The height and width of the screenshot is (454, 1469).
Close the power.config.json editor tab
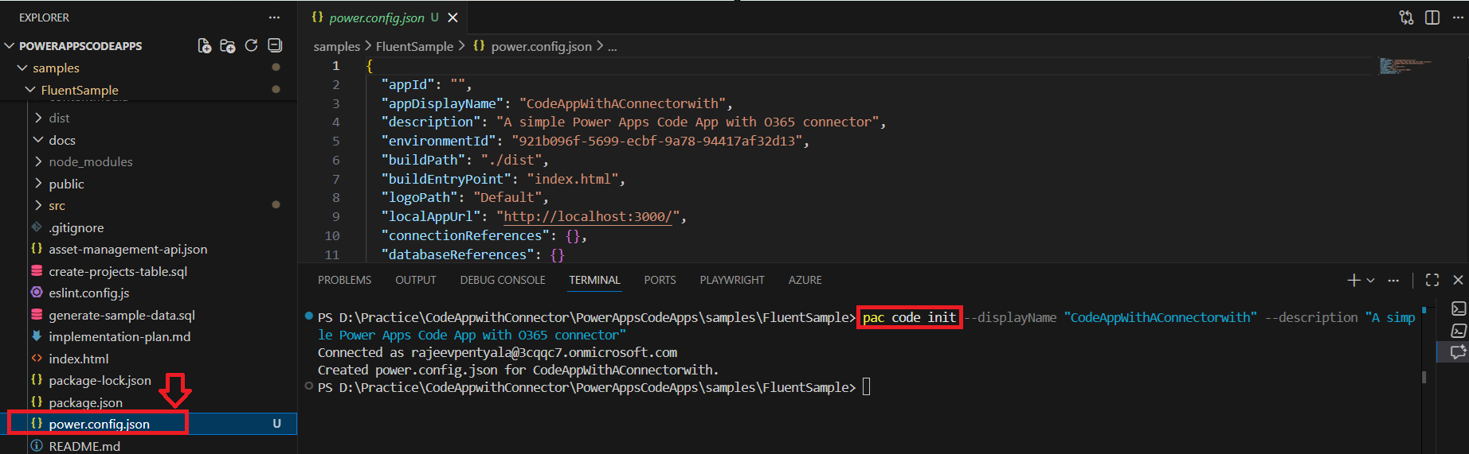[x=452, y=17]
